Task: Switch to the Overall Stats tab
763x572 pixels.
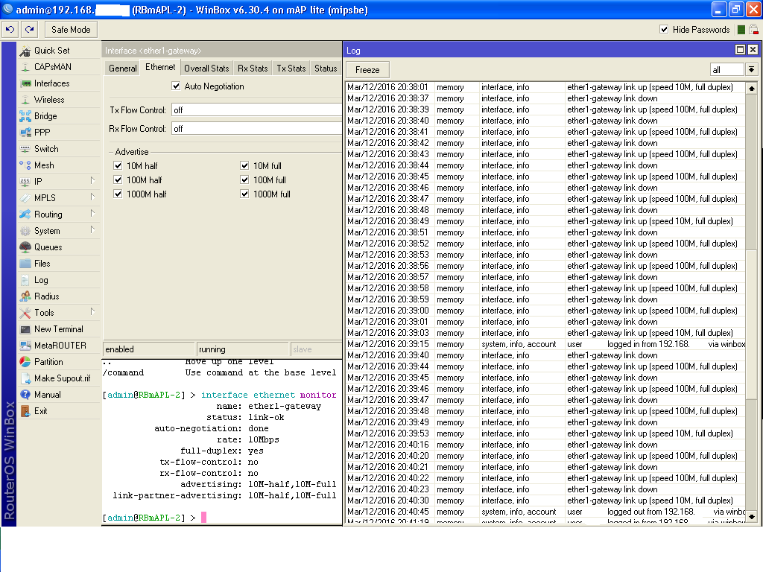Action: [206, 68]
